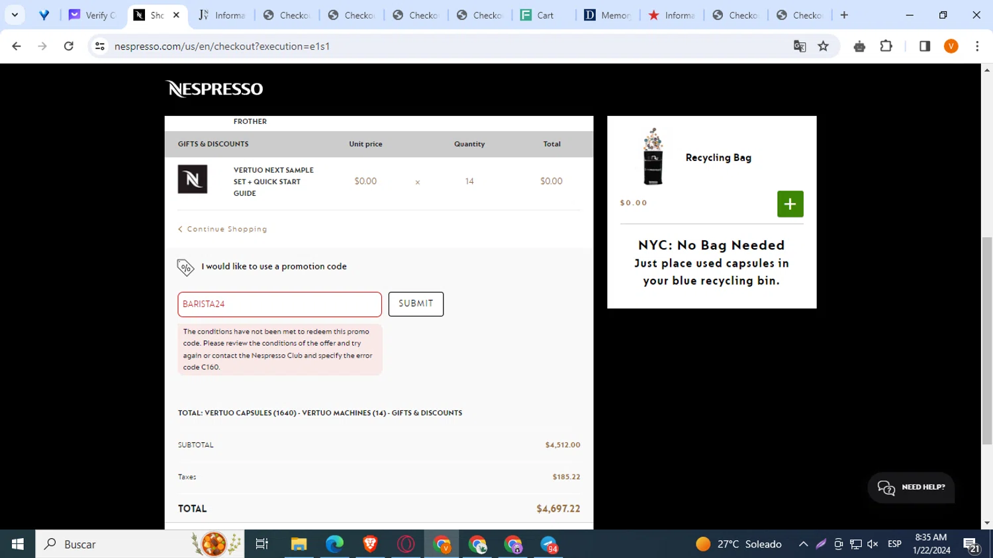Go forward in browser history

[x=42, y=46]
